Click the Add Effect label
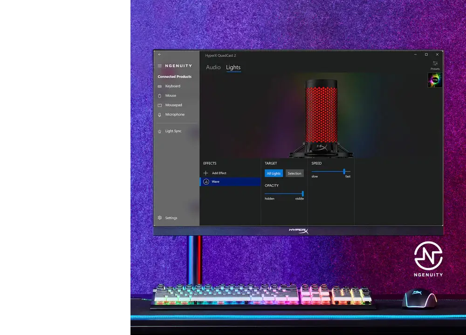The height and width of the screenshot is (335, 466). pyautogui.click(x=219, y=173)
